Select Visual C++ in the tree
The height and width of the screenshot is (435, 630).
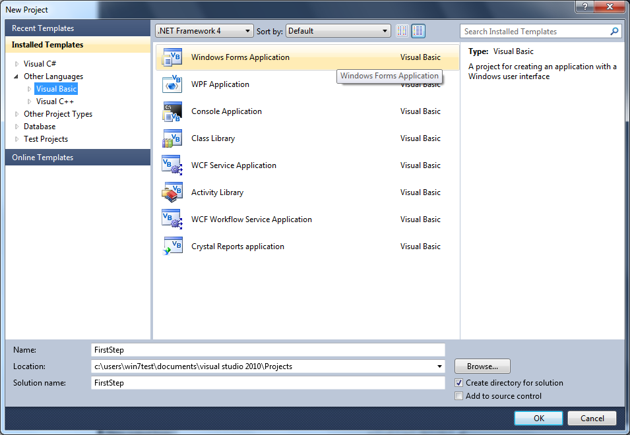click(55, 101)
